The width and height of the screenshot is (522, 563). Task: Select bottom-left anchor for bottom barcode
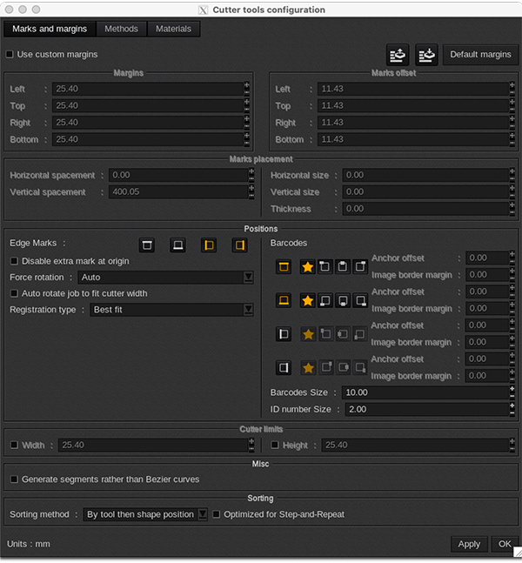325,300
